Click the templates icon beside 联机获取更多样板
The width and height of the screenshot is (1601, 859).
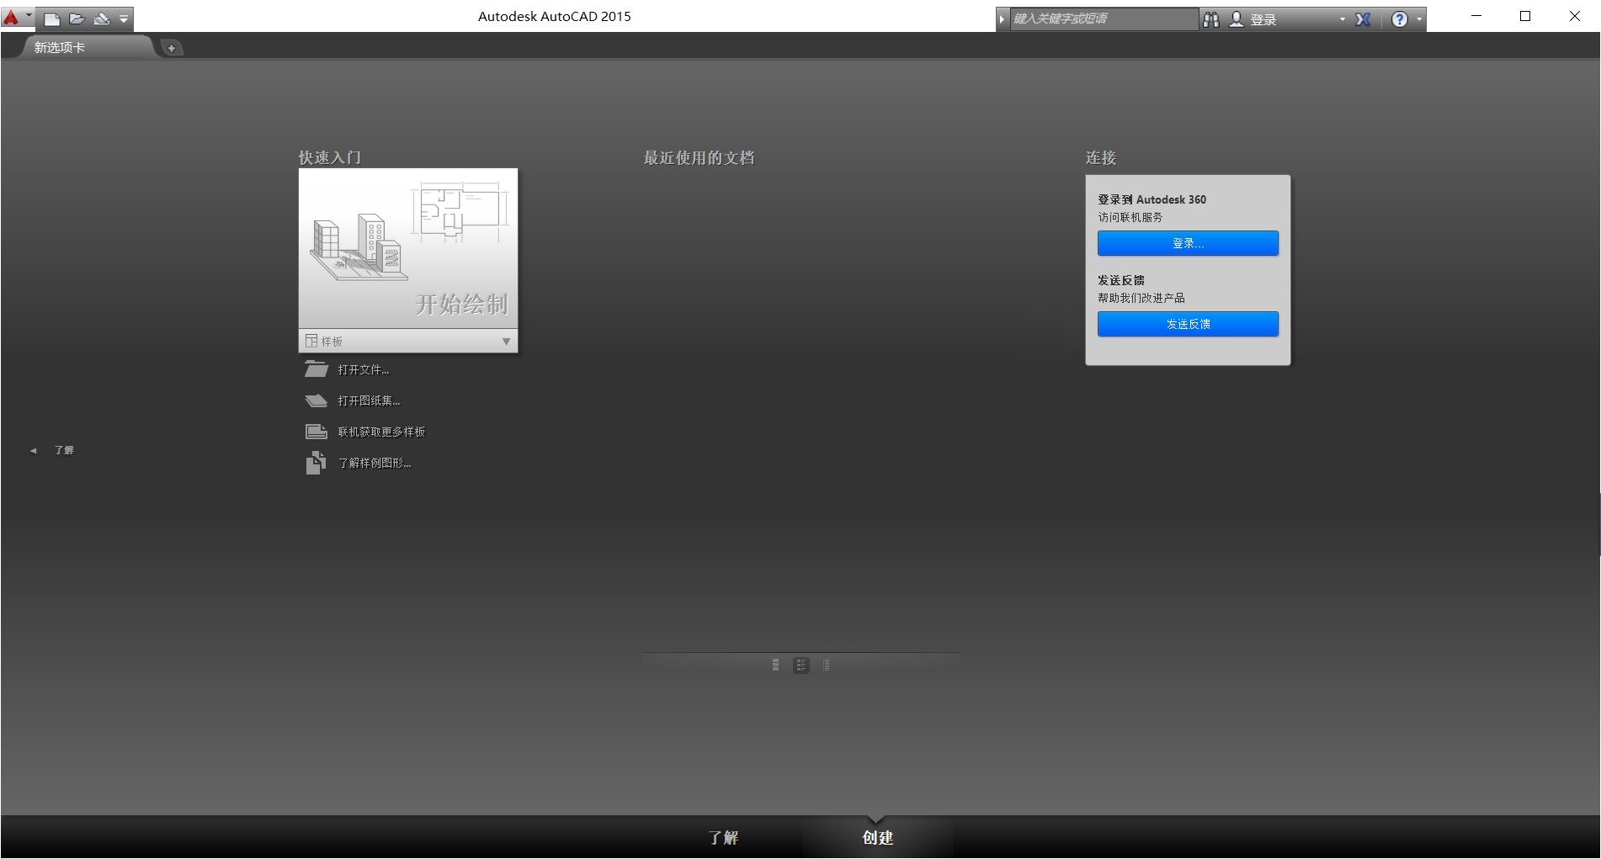pos(316,432)
